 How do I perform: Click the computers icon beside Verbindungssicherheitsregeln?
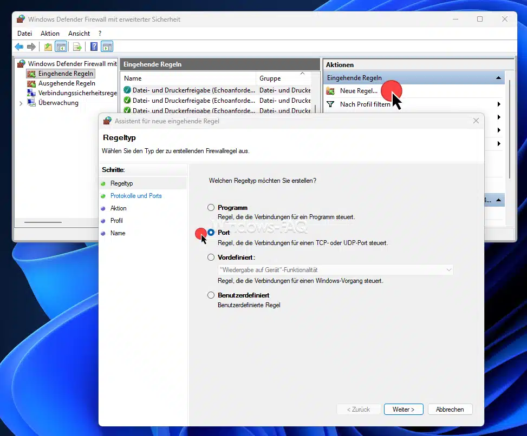31,93
